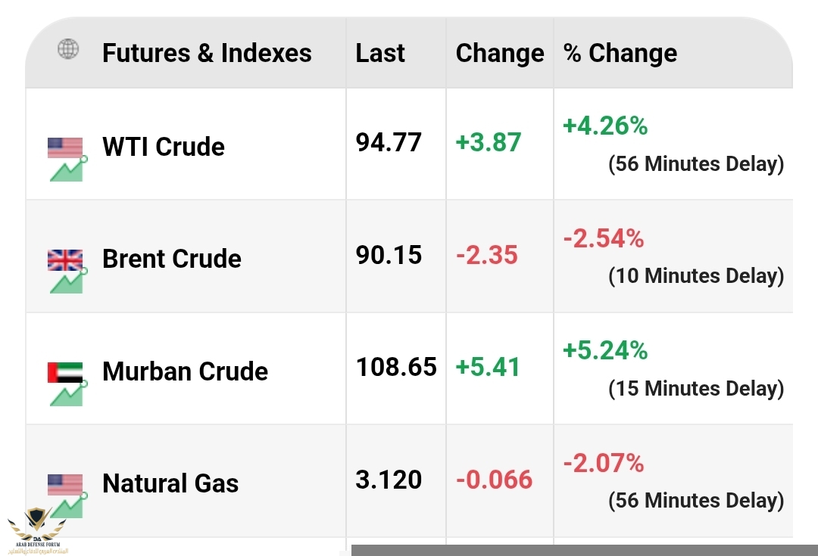Image resolution: width=818 pixels, height=556 pixels.
Task: Click the Arab Defense Forum logo
Action: [38, 530]
